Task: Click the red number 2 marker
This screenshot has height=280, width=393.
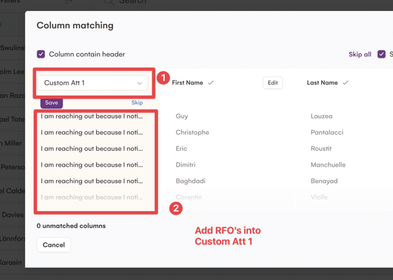Action: [x=176, y=208]
